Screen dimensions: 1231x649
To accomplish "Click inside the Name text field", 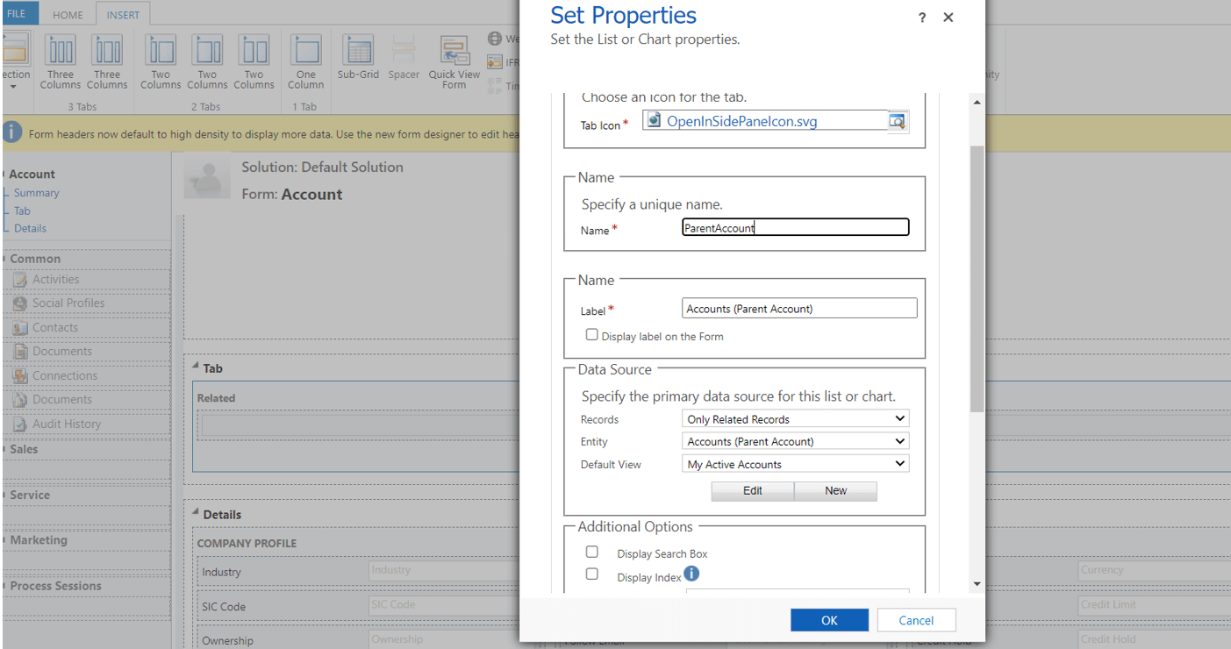I will tap(795, 227).
